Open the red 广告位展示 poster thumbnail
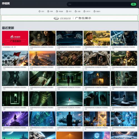Image resolution: width=139 pixels, height=139 pixels. (x=15, y=38)
